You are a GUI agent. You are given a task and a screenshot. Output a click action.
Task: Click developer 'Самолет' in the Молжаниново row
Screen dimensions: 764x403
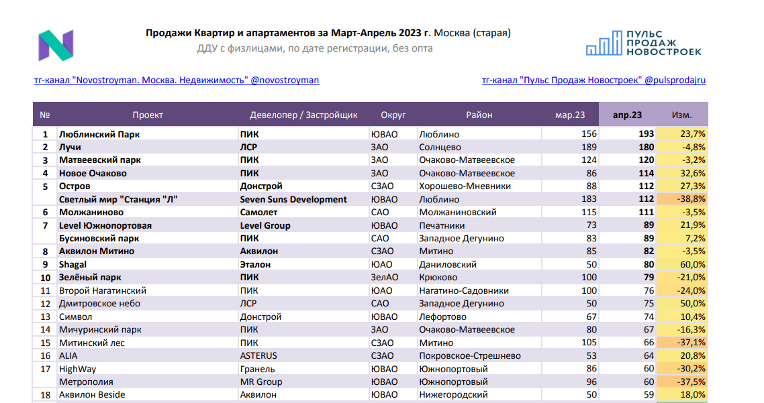258,212
